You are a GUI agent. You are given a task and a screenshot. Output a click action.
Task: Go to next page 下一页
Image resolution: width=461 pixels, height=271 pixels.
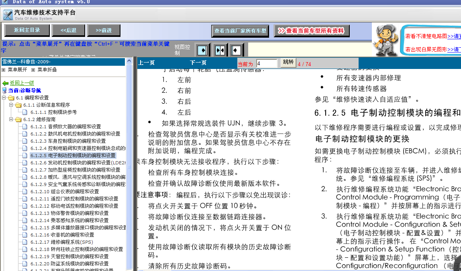click(x=198, y=63)
